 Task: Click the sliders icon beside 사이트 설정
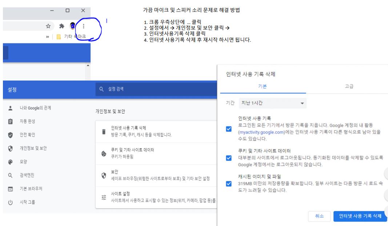[x=103, y=197]
